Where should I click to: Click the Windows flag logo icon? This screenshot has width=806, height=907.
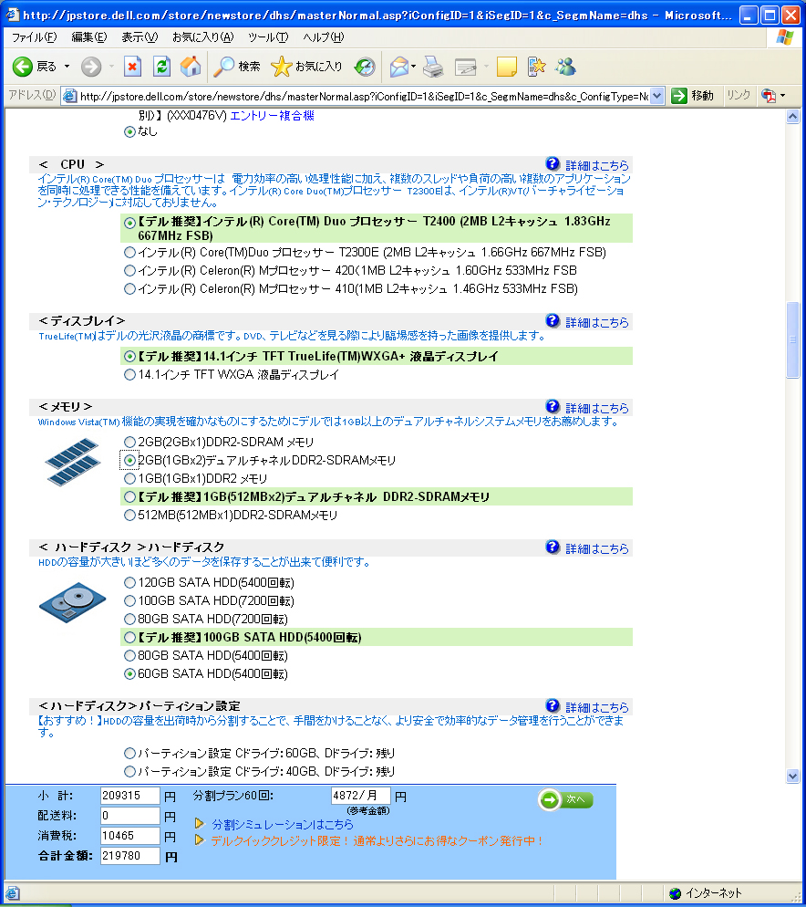coord(785,37)
